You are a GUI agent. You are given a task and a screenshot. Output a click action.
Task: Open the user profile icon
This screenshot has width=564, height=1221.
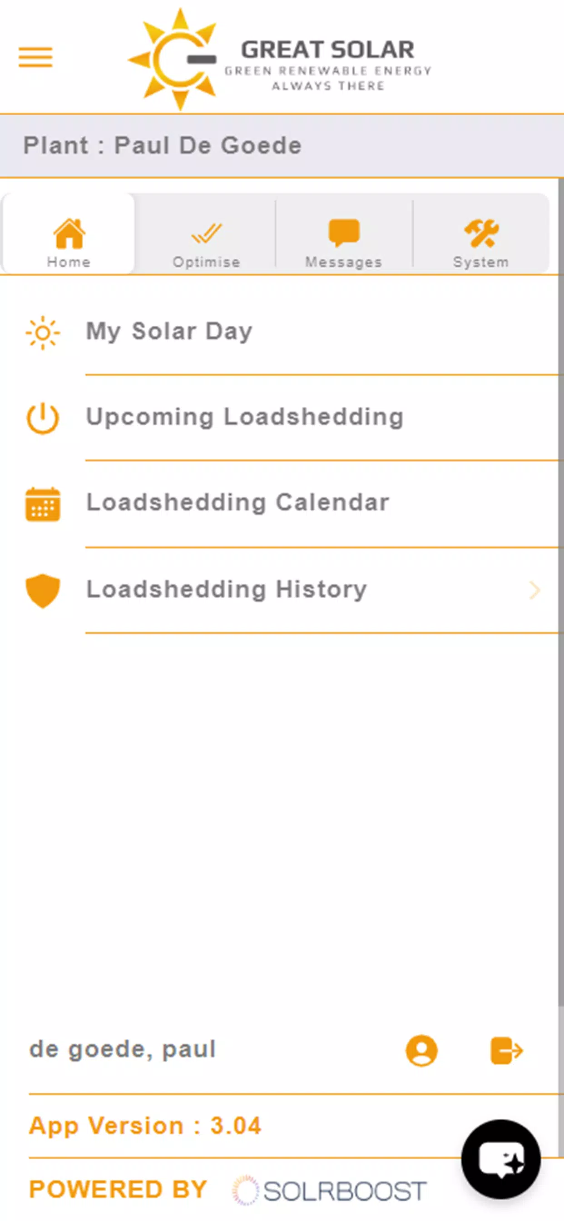(x=421, y=1050)
